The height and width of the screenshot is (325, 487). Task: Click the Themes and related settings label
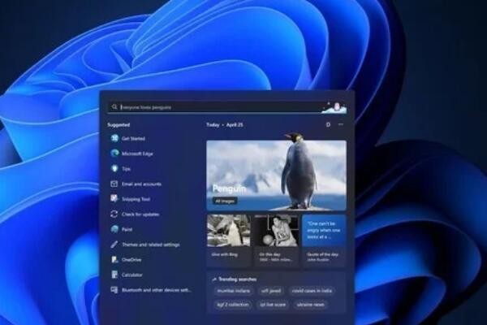pyautogui.click(x=151, y=245)
